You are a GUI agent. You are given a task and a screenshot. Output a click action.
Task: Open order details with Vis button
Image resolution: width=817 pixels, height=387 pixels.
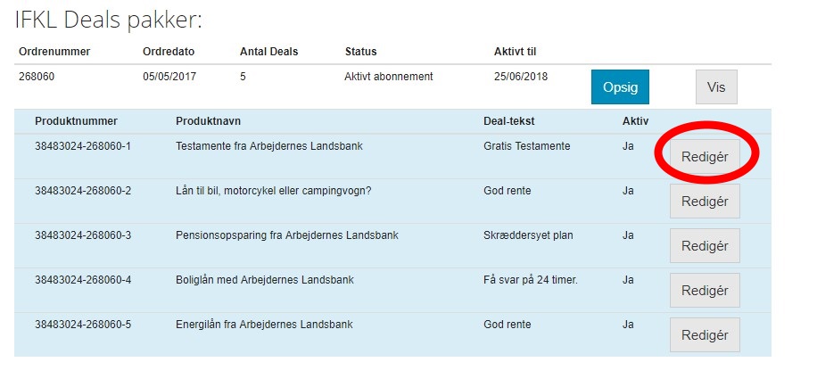pos(716,87)
